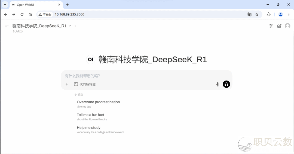
Task: Click the 有什么我能帮您的吗 message input field
Action: pyautogui.click(x=142, y=76)
